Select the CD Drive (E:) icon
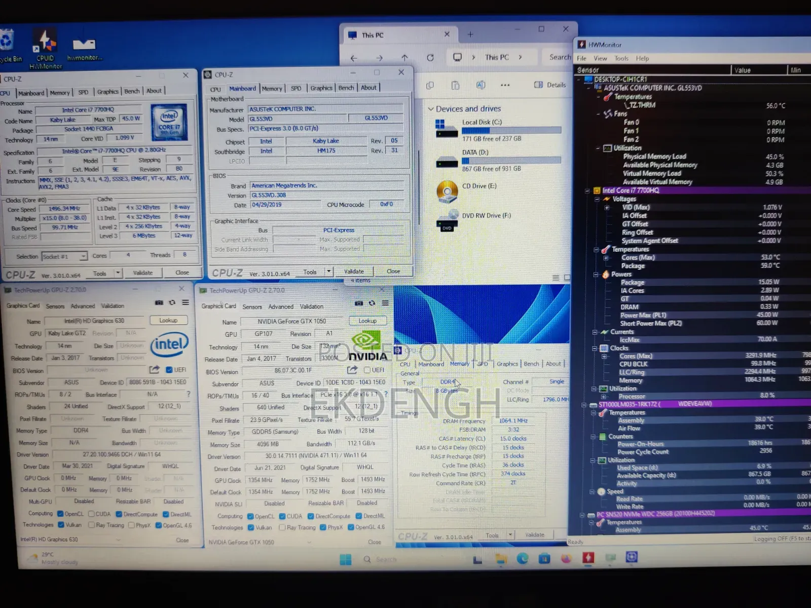Screen dimensions: 811x608 coord(447,192)
